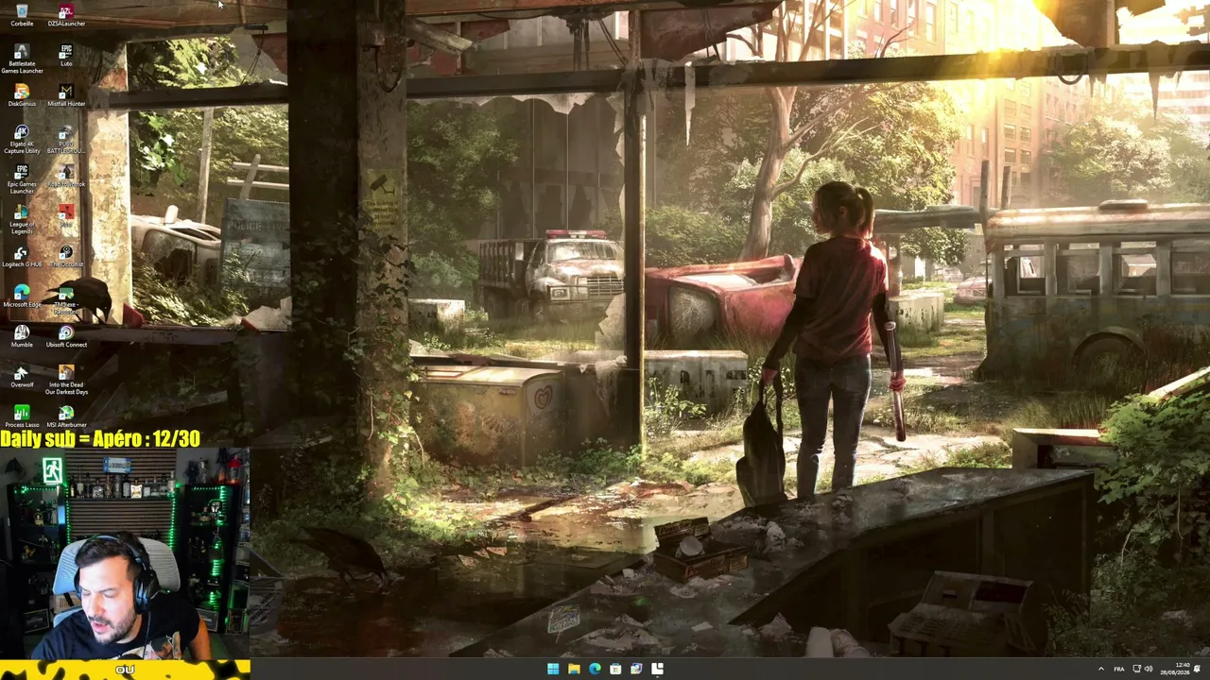Select the League of Legends shortcut
This screenshot has width=1210, height=680.
coord(22,220)
